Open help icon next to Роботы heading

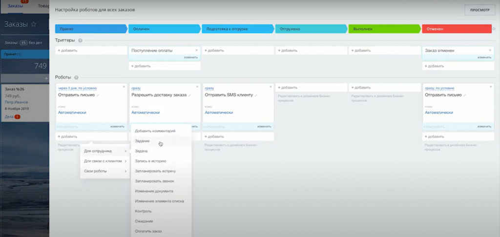(x=76, y=78)
